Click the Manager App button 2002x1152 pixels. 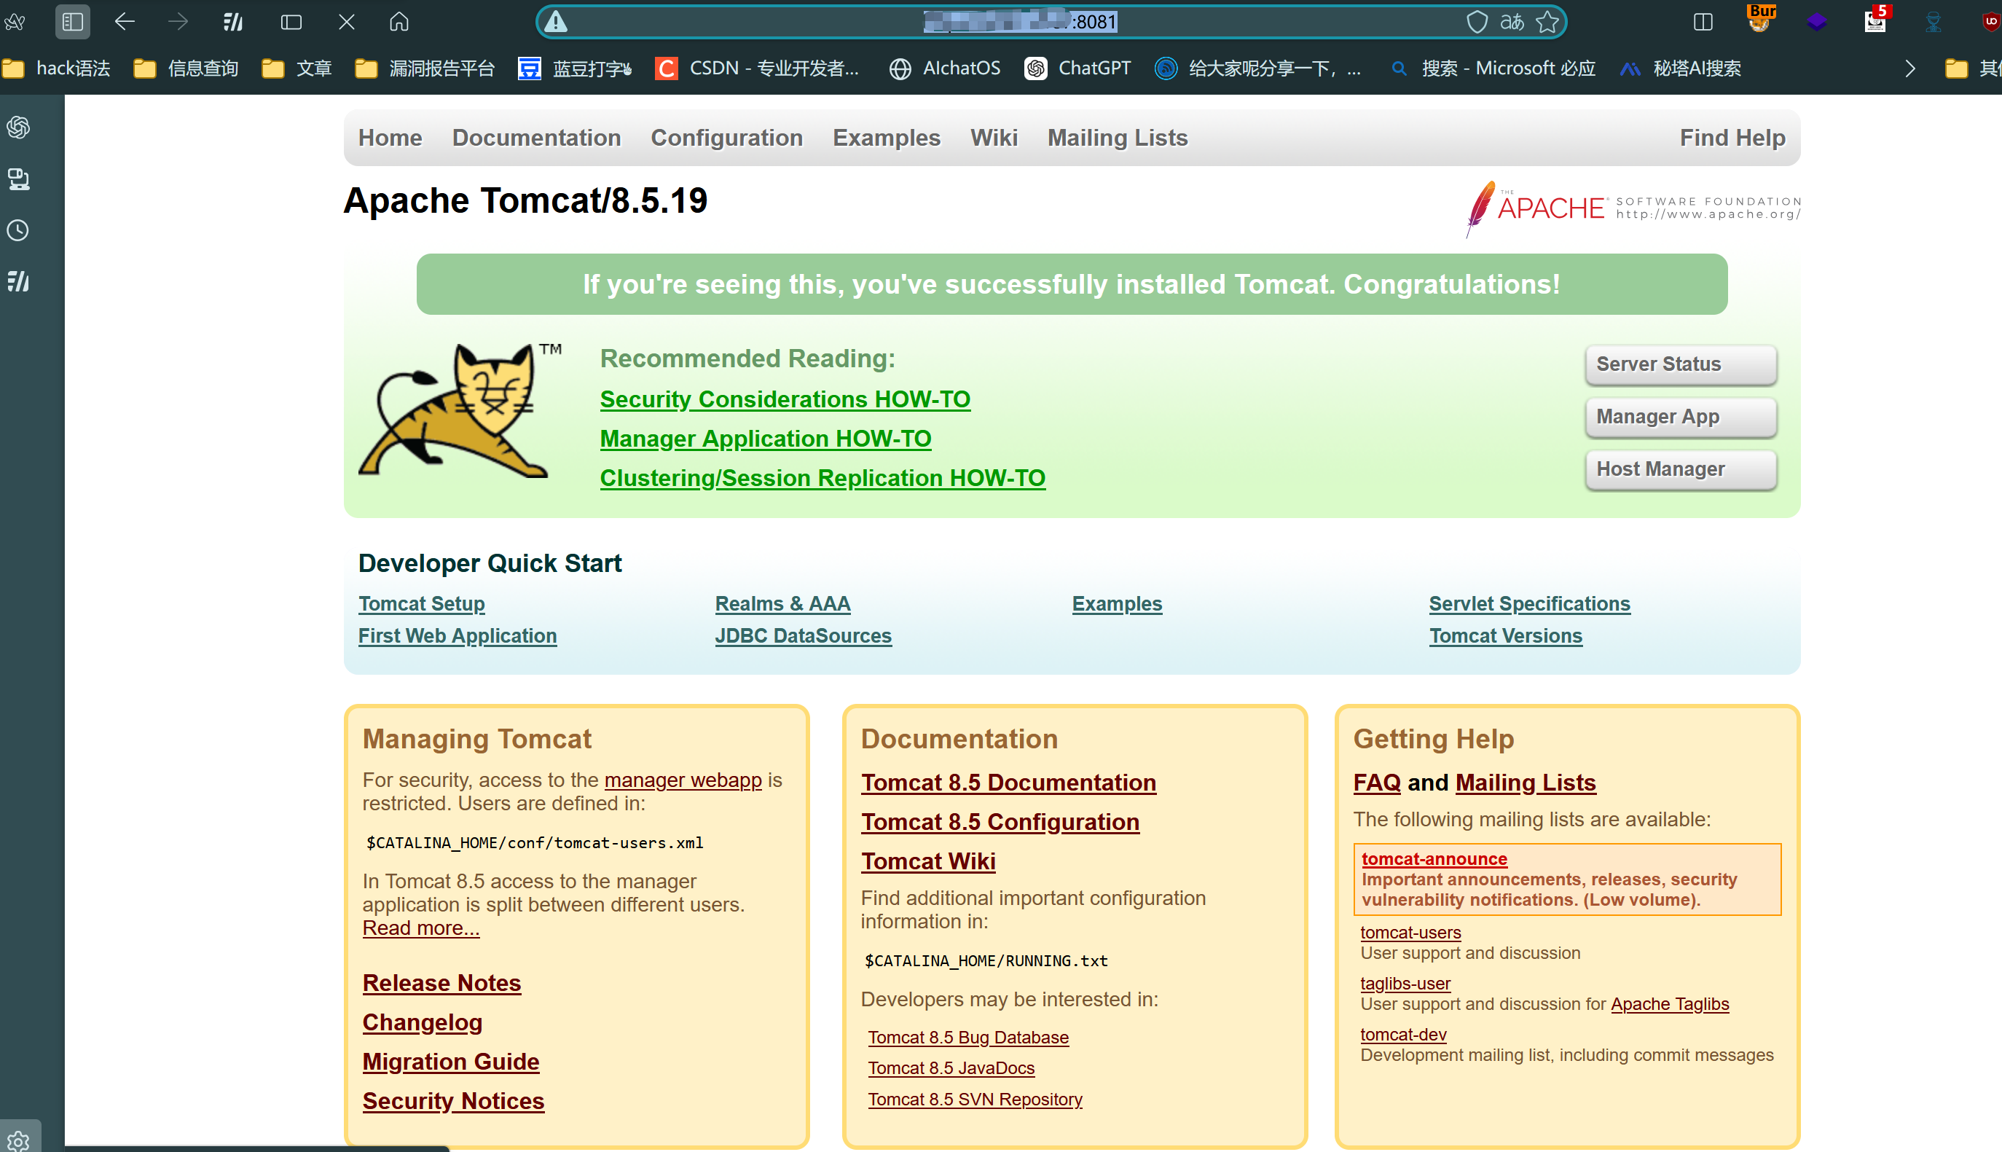1680,416
